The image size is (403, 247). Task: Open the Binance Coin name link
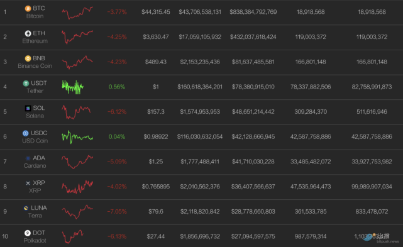(35, 66)
